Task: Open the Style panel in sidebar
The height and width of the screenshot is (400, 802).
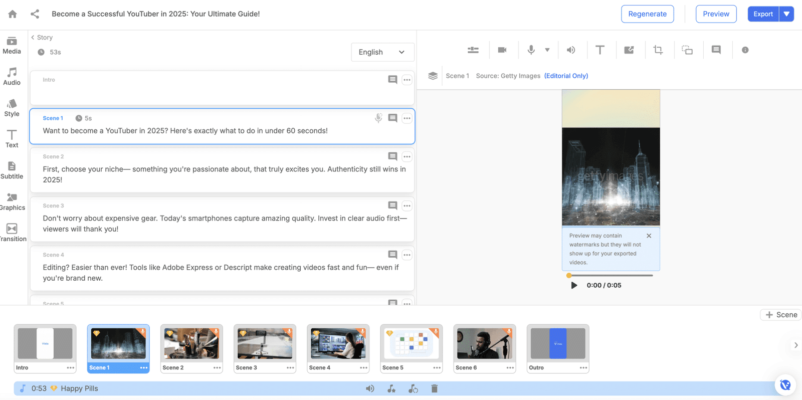Action: click(x=12, y=108)
